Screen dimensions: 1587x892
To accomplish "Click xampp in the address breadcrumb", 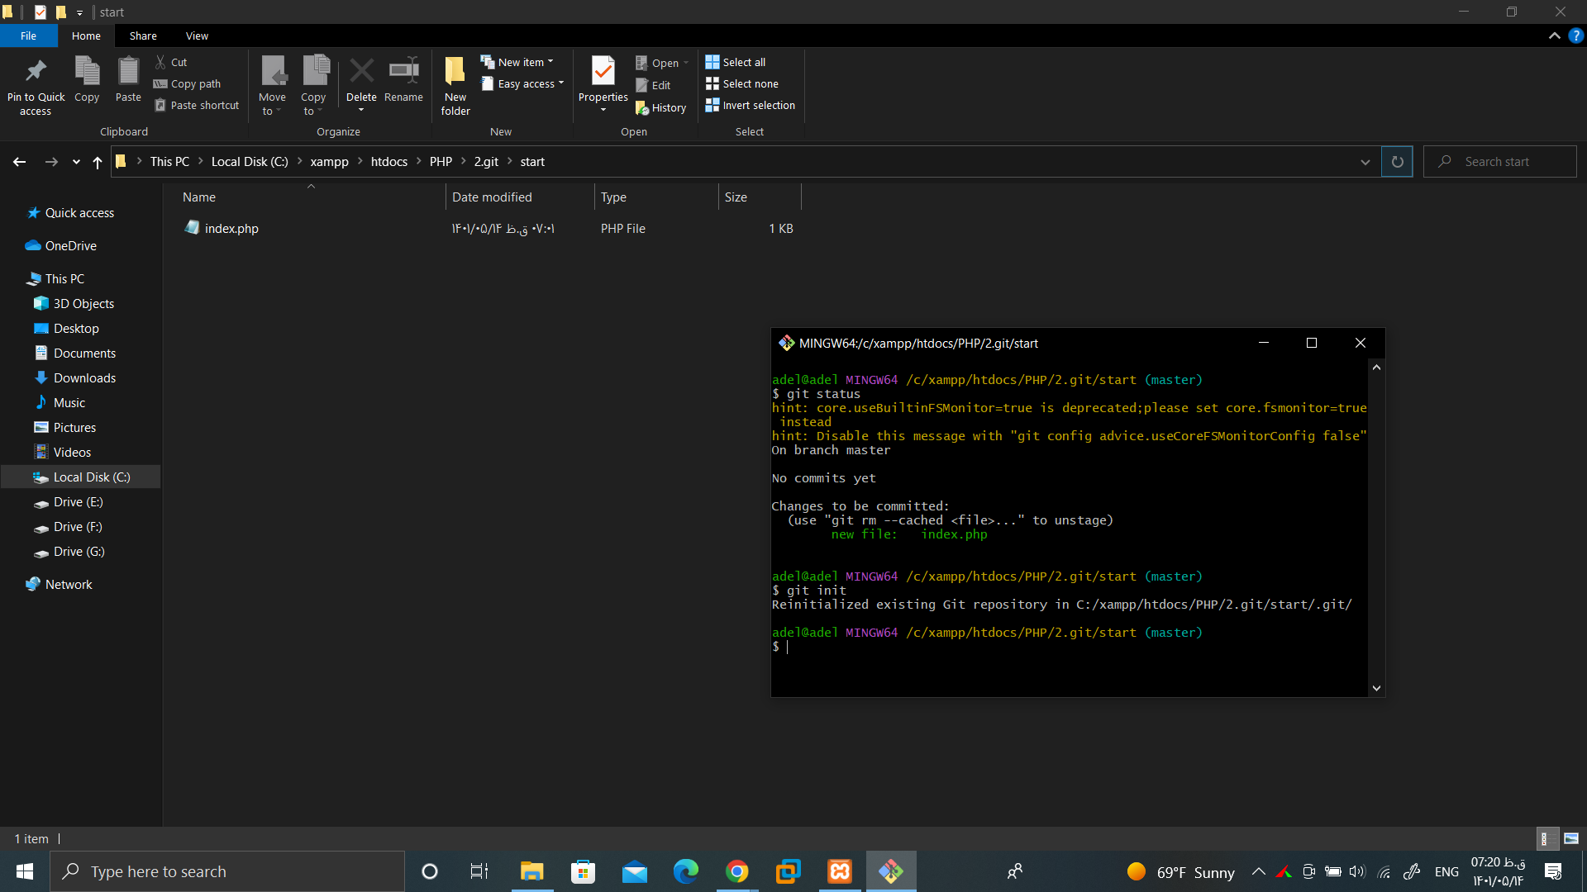I will pos(329,162).
